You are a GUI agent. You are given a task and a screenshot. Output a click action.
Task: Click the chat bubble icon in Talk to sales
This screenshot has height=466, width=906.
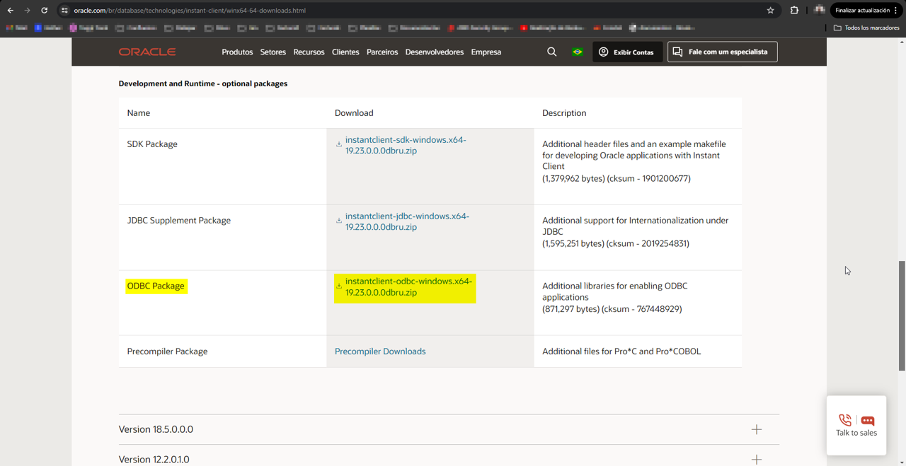pos(868,421)
